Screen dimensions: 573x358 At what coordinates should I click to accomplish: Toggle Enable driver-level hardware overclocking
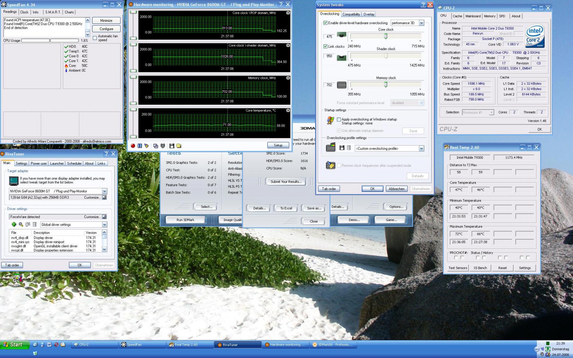point(325,23)
